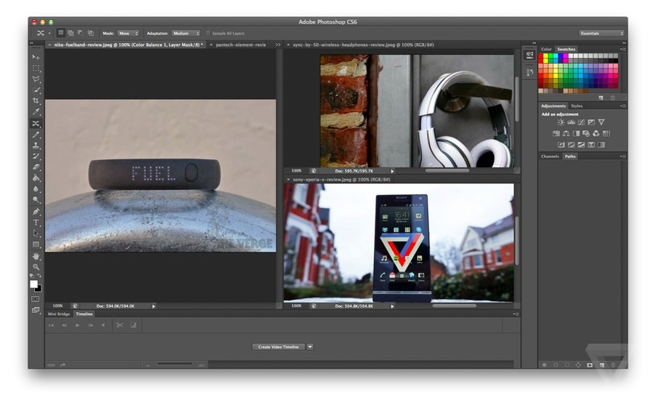Toggle Quick Mask mode
The image size is (656, 406).
coord(36,299)
